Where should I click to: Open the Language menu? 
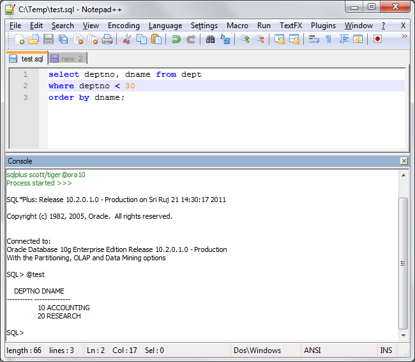coord(165,26)
